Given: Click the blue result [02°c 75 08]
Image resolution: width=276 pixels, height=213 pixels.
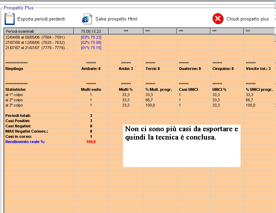Looking at the screenshot, I should pos(91,42).
